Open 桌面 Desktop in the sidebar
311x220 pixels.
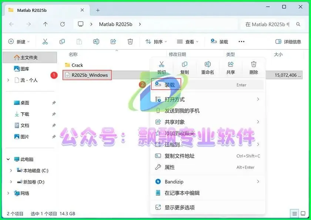(21, 103)
